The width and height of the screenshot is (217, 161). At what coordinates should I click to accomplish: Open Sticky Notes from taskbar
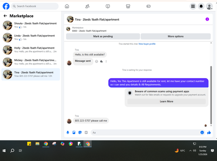click(29, 144)
